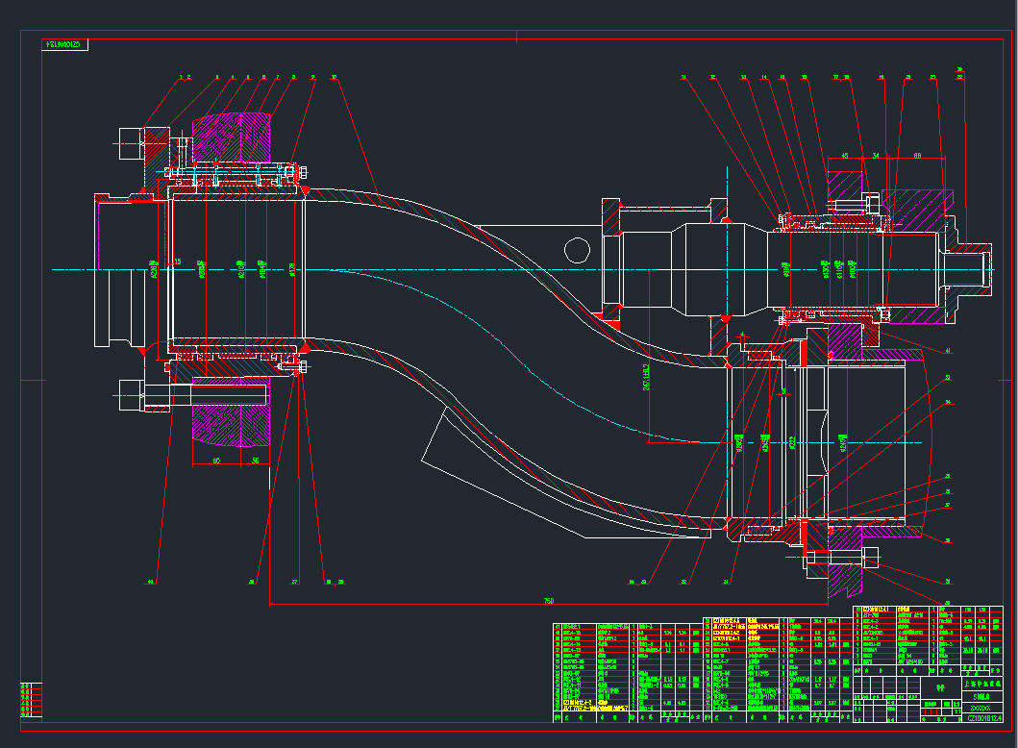Select the dimension value 68
Viewport: 1018px width, 748px height.
pyautogui.click(x=917, y=156)
